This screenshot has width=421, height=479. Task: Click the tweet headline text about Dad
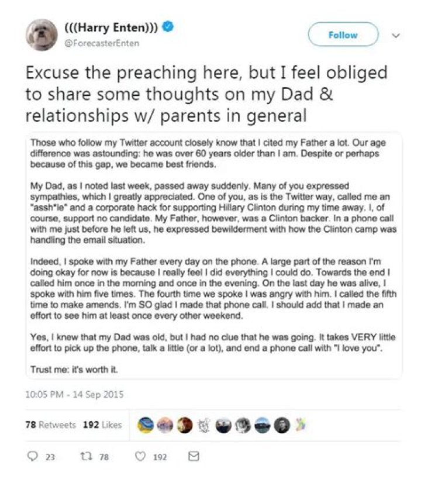207,94
